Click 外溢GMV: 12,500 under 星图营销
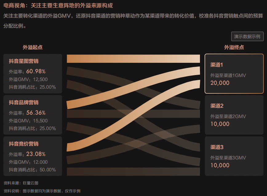 pyautogui.click(x=28, y=79)
